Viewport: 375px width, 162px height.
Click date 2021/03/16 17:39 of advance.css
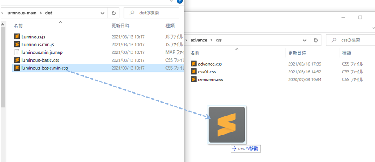[305, 64]
